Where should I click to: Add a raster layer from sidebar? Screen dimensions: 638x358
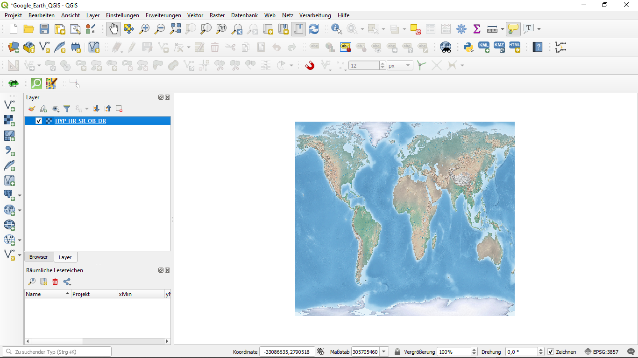tap(9, 121)
